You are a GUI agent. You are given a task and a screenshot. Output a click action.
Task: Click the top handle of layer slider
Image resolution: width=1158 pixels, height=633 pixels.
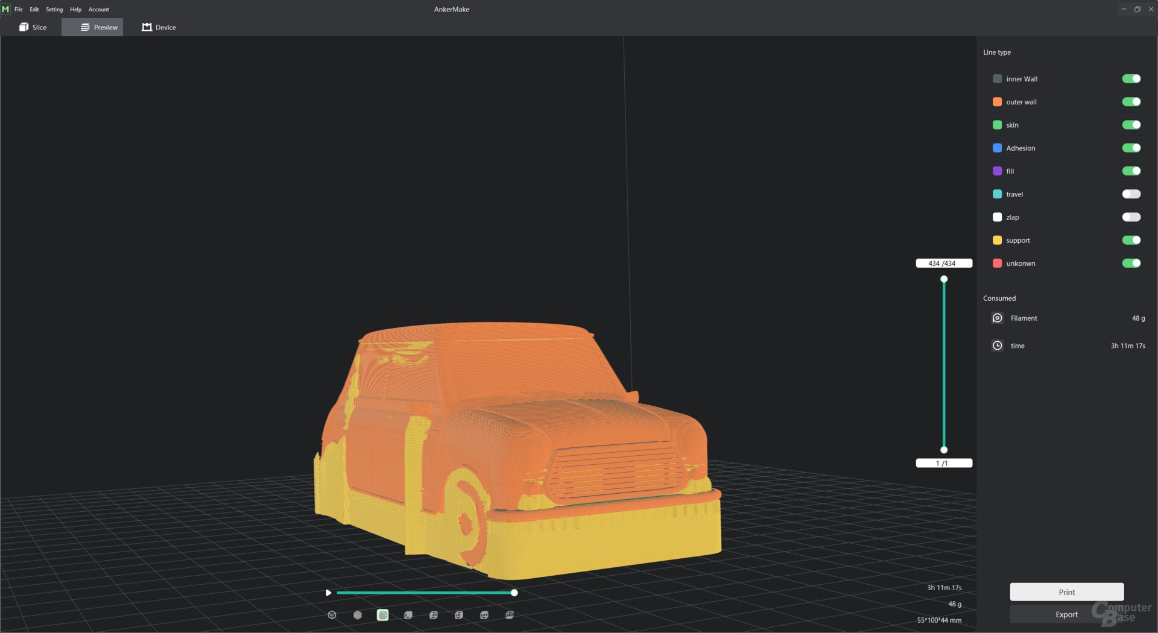[x=944, y=279]
